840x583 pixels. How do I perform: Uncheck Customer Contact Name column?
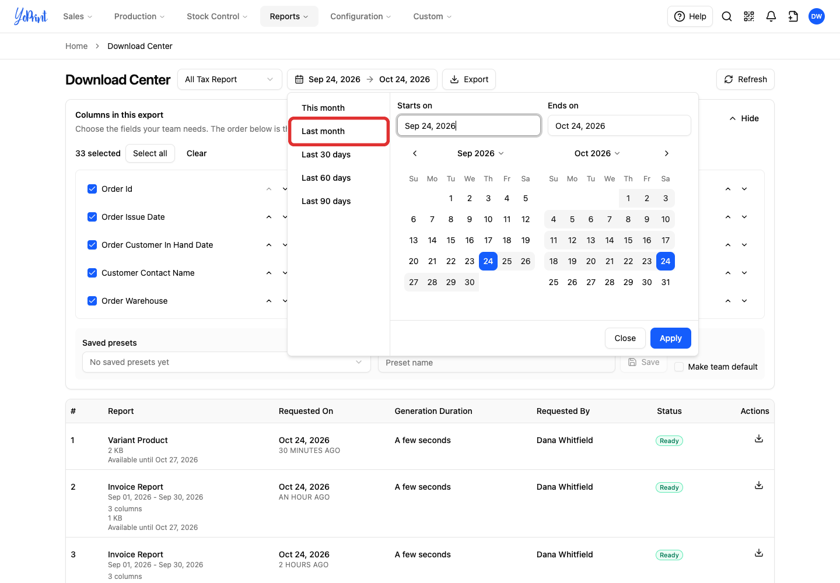click(x=92, y=273)
